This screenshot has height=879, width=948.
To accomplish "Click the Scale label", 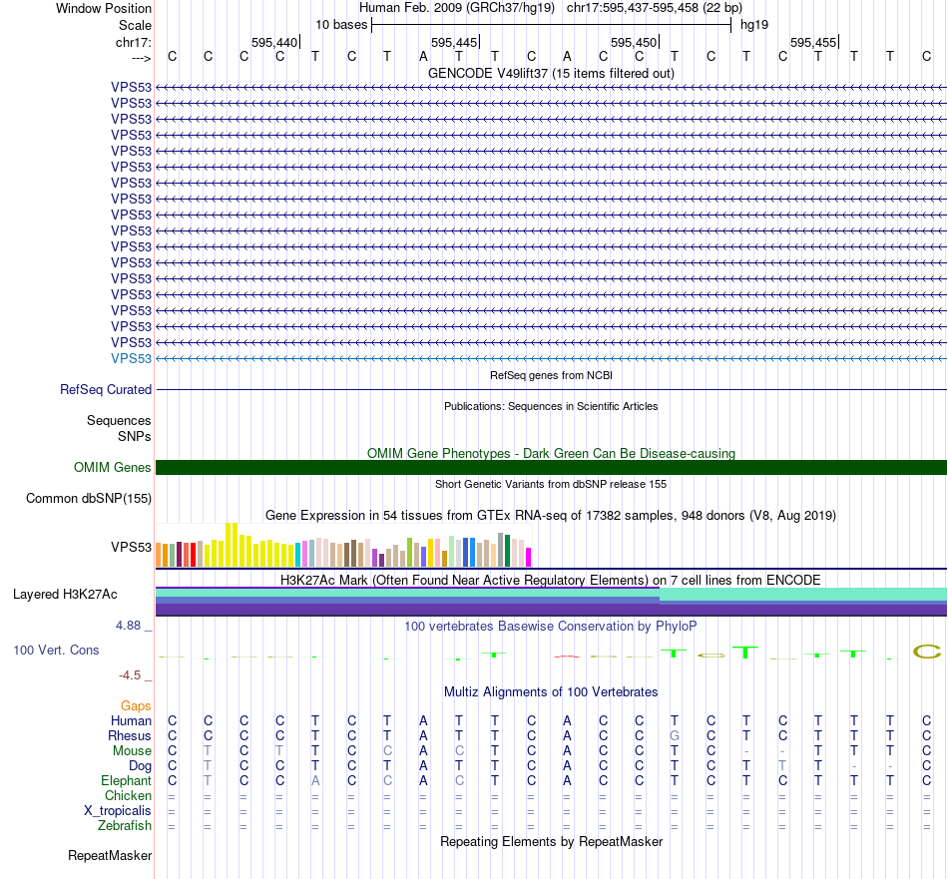I will [136, 25].
